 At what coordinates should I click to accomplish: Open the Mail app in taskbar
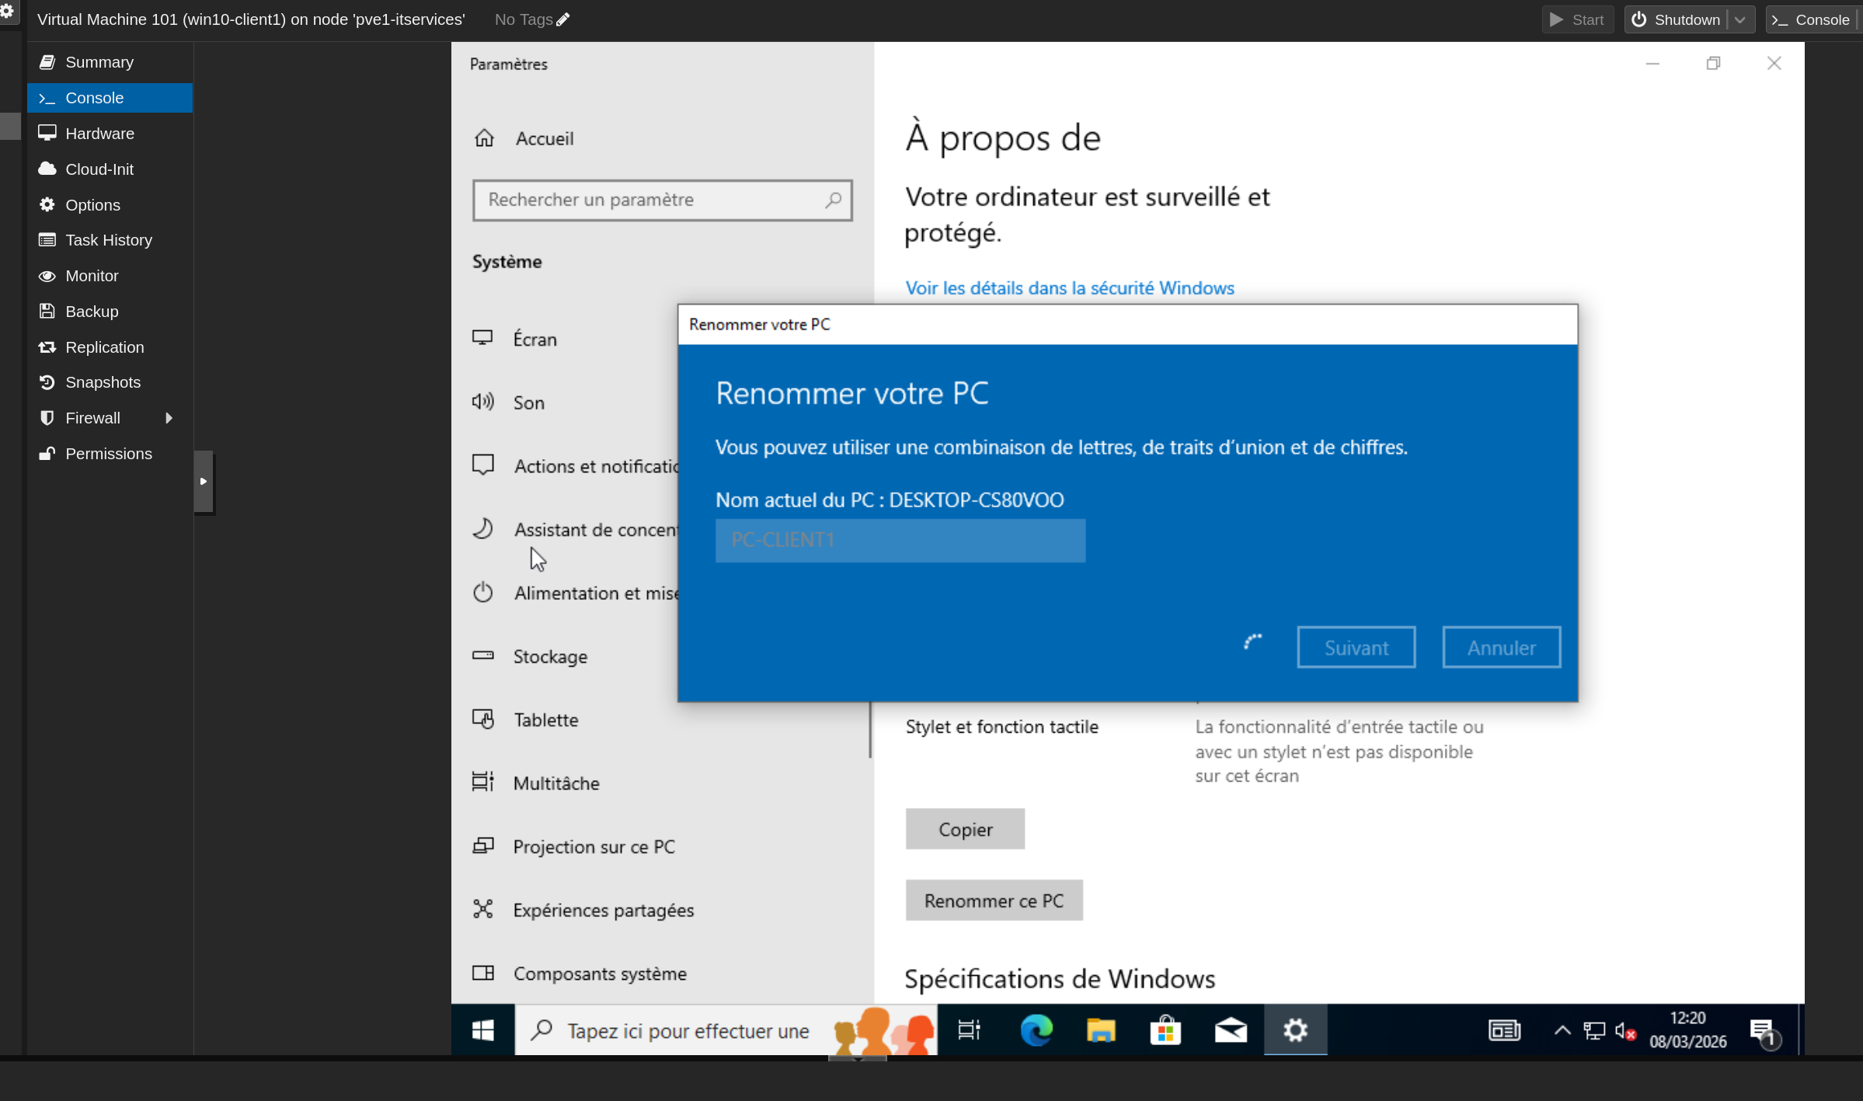[x=1231, y=1030]
